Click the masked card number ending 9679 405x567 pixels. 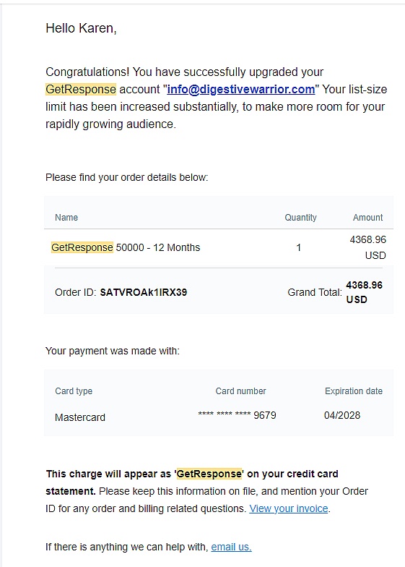click(x=237, y=415)
